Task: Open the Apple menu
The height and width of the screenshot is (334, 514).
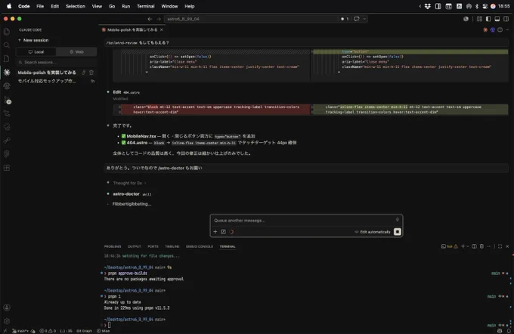Action: pos(9,6)
